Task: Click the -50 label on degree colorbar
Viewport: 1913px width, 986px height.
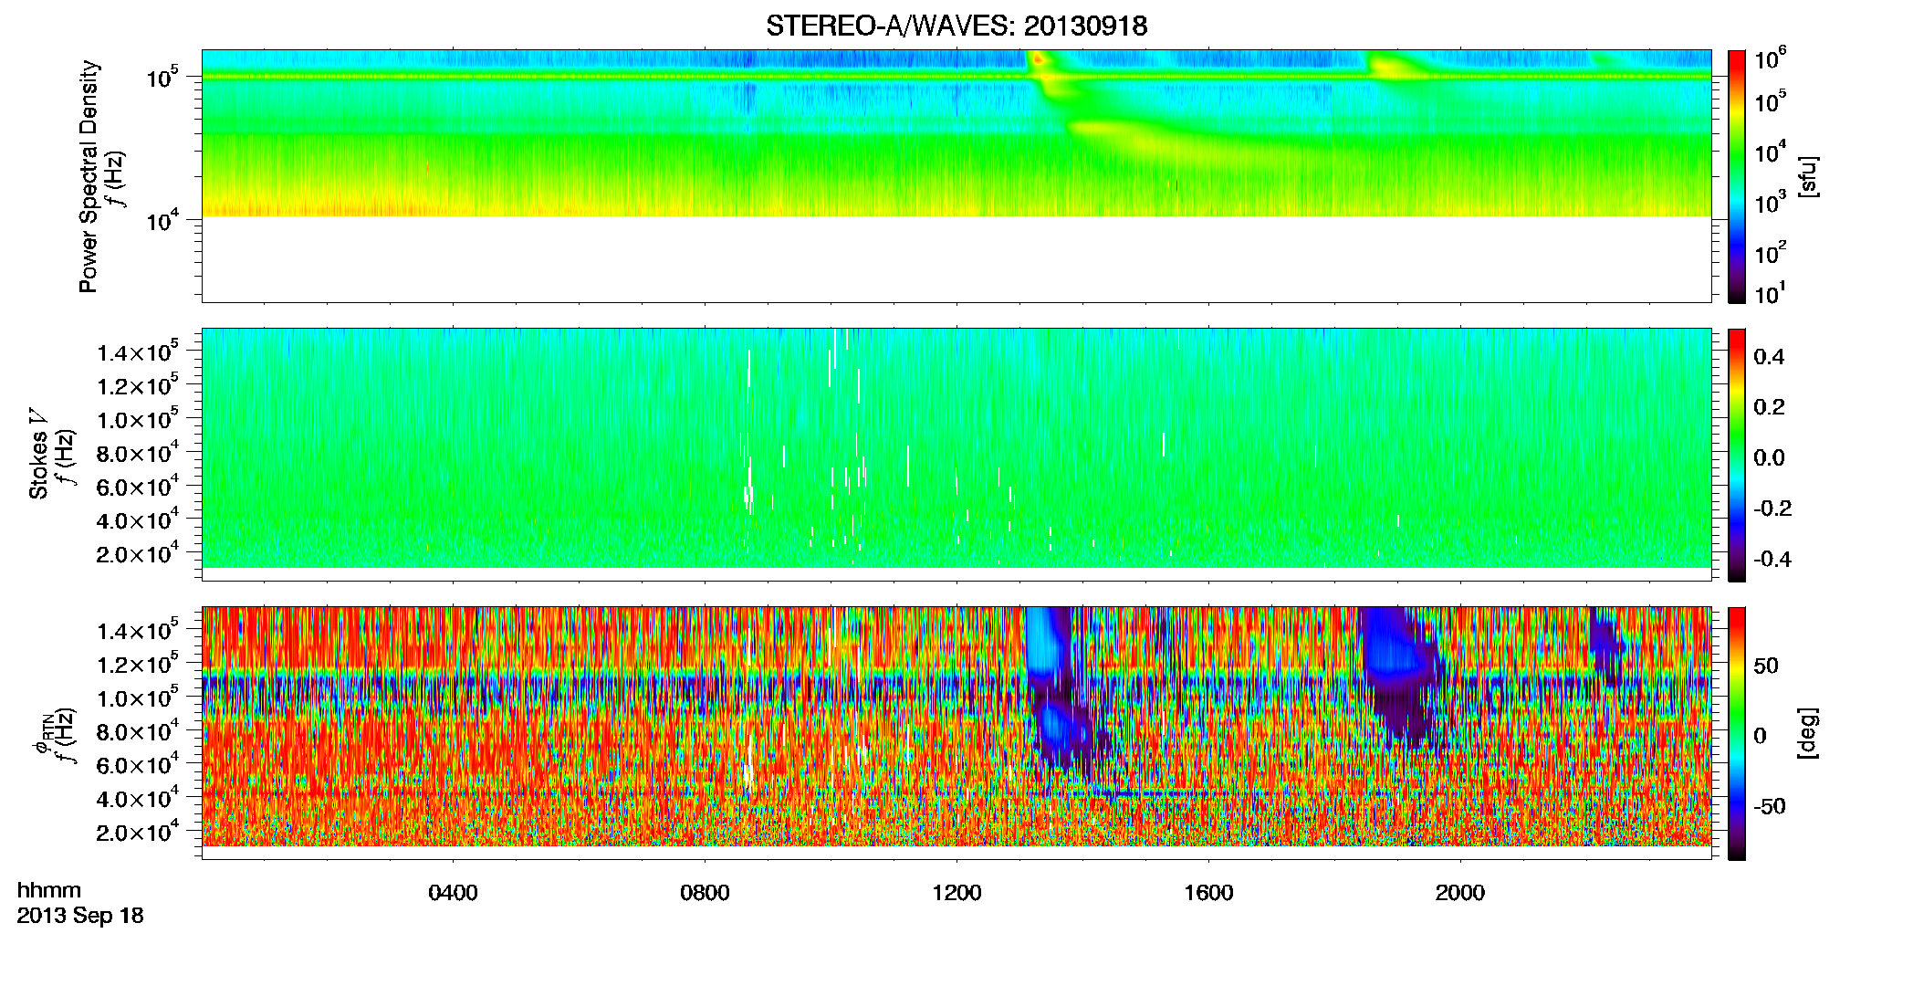Action: coord(1769,807)
